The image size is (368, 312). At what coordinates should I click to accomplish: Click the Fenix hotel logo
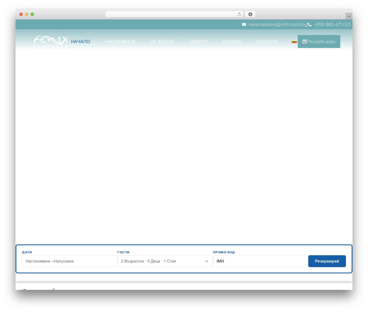[x=51, y=41]
